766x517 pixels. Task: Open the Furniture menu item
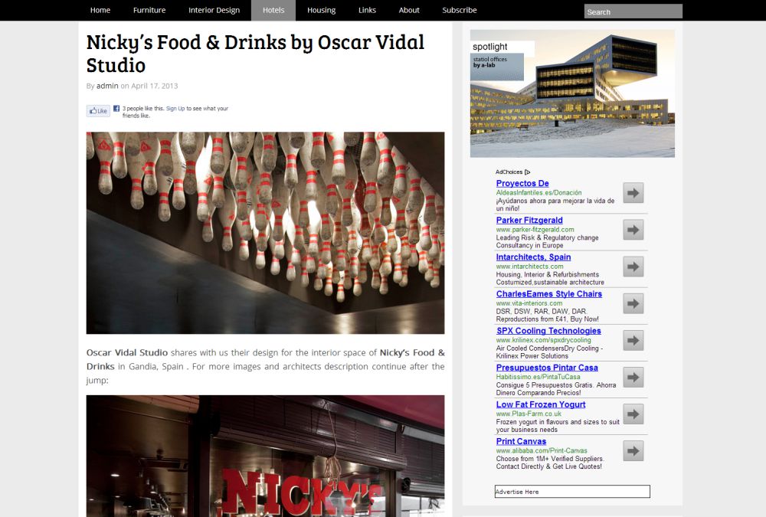(x=149, y=11)
